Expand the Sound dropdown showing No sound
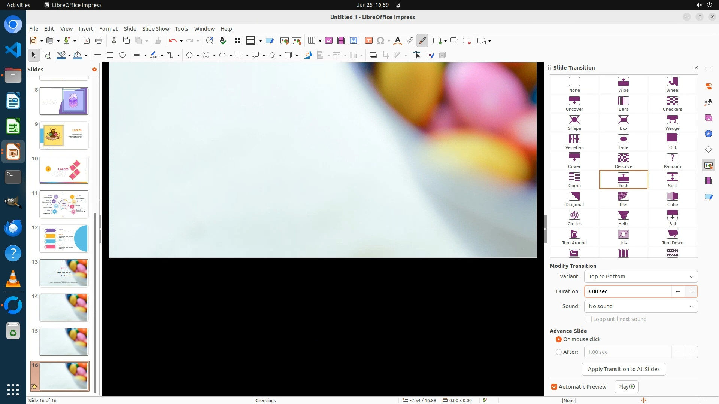The height and width of the screenshot is (404, 719). 640,306
